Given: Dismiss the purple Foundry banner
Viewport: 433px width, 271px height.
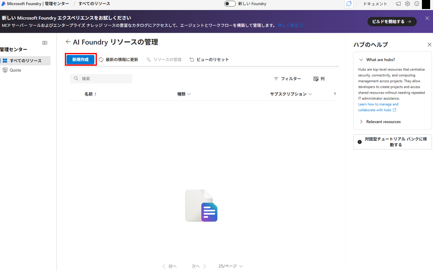Looking at the screenshot, I should point(427,18).
